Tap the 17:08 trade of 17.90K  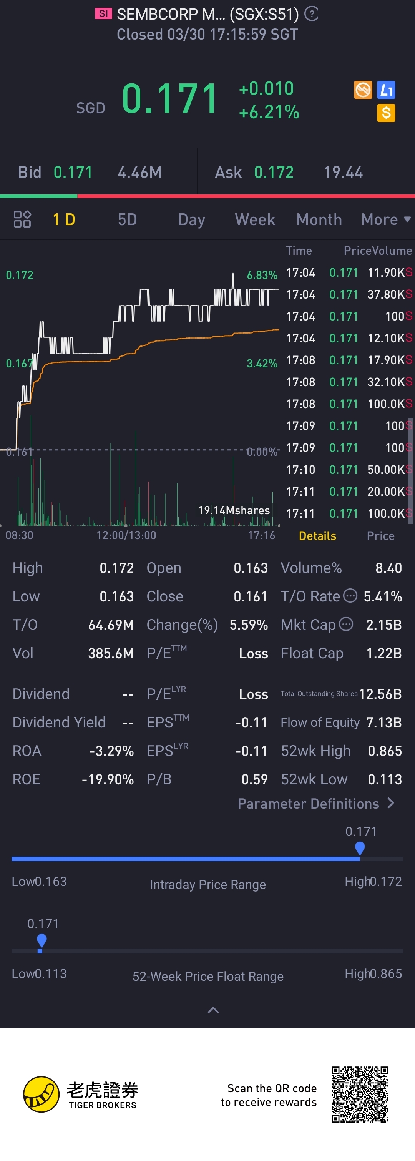349,360
